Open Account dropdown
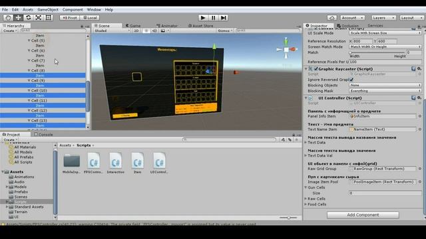The width and height of the screenshot is (426, 239). [x=352, y=18]
